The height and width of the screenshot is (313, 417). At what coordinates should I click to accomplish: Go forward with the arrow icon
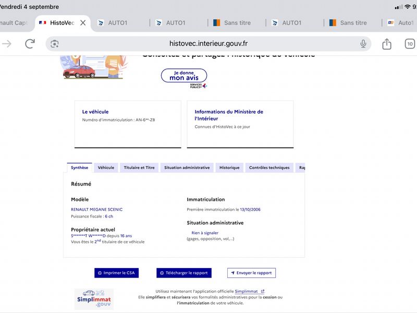click(7, 44)
